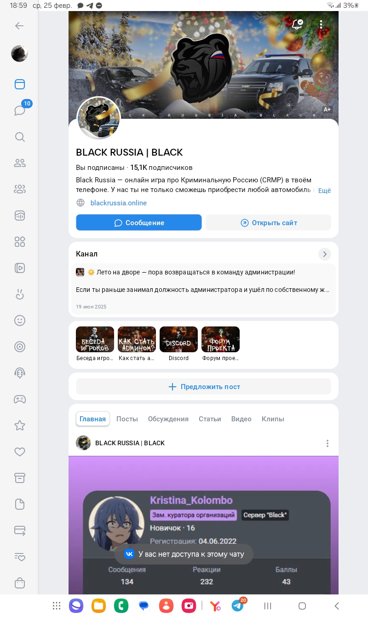Screen dimensions: 368x617
Task: Open the blackrussia.online link
Action: coord(119,203)
